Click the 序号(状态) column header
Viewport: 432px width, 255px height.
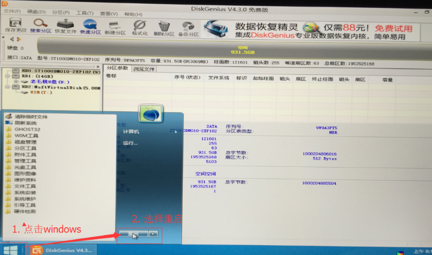click(x=187, y=77)
